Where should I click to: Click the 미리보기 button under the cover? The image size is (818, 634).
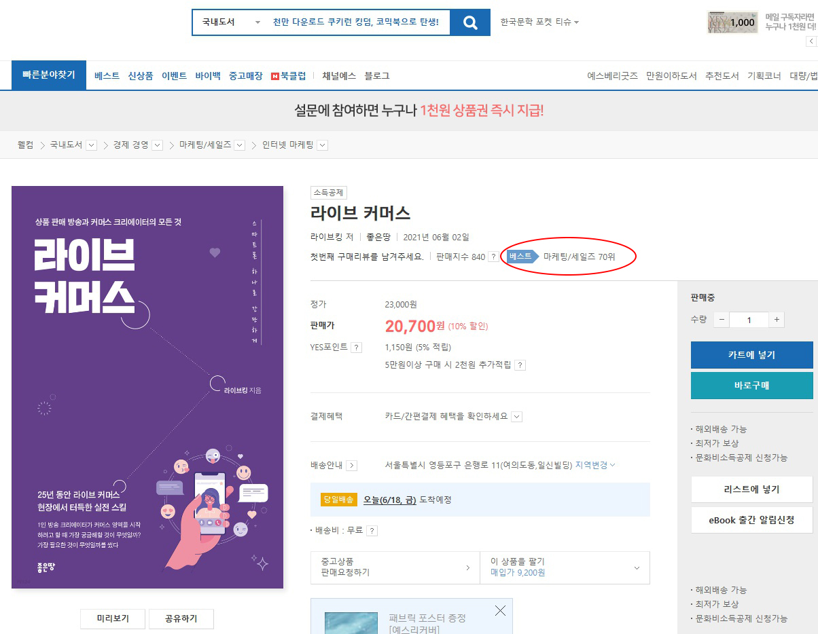point(113,618)
